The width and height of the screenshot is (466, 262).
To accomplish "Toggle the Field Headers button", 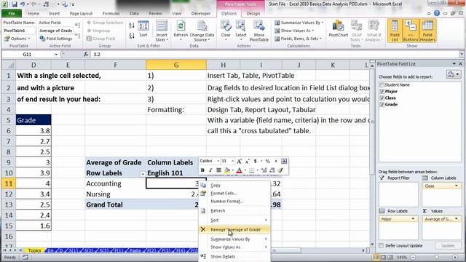I will [x=427, y=31].
